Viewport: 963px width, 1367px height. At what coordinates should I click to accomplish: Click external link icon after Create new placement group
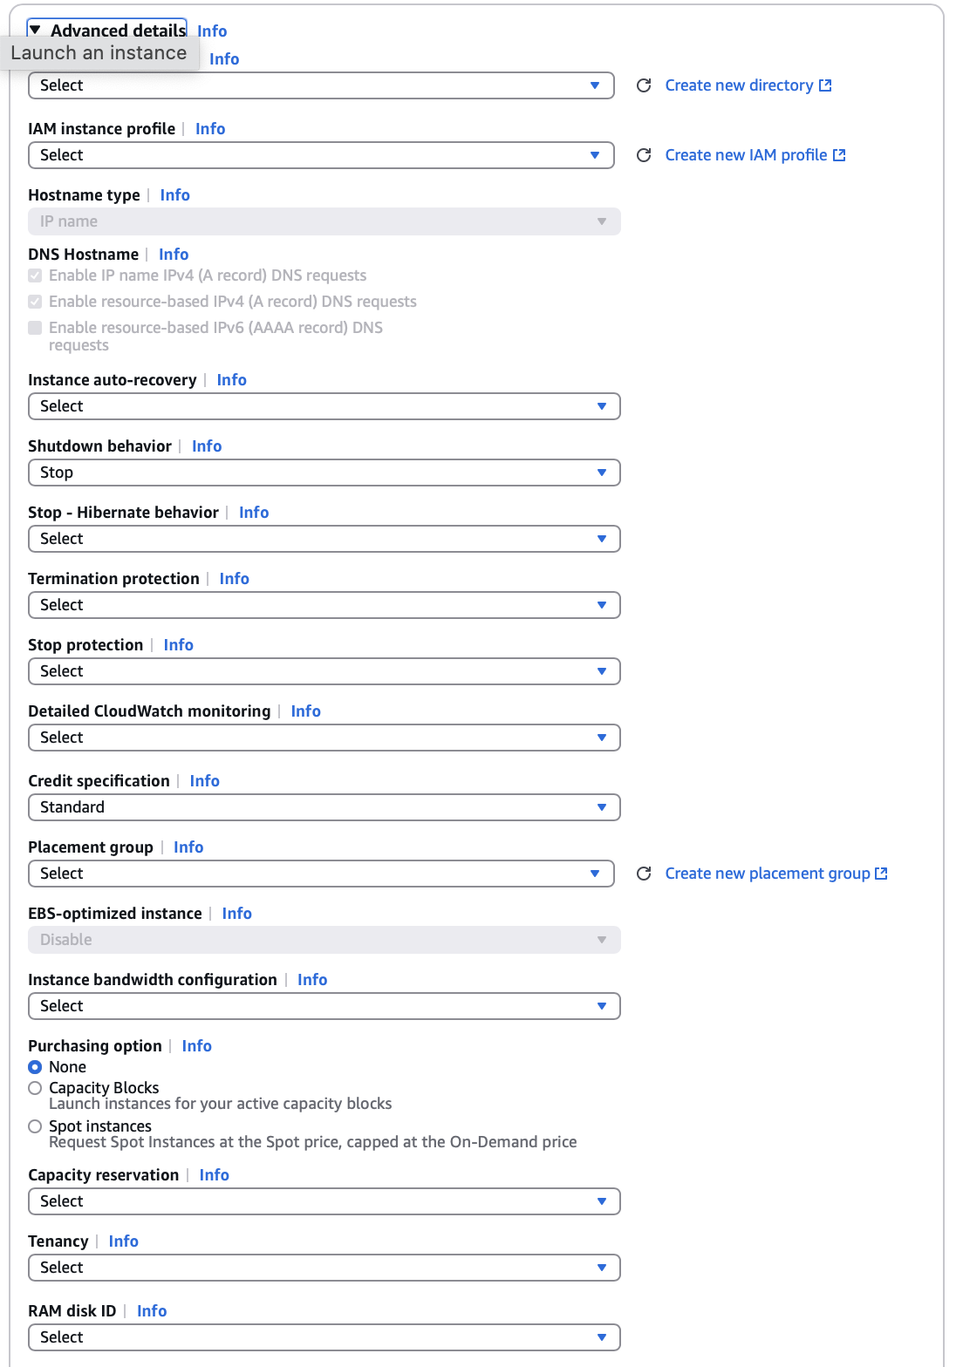881,874
